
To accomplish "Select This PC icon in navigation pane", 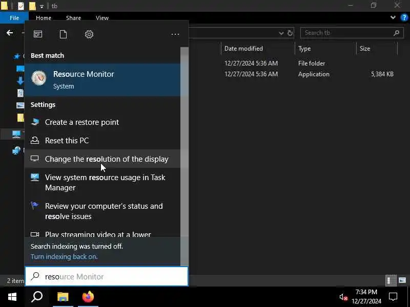I will click(16, 135).
